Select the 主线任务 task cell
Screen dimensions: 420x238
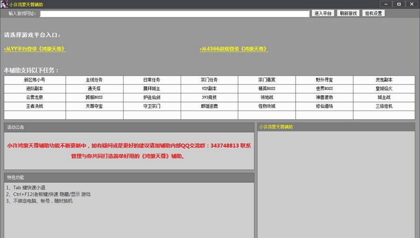point(94,80)
